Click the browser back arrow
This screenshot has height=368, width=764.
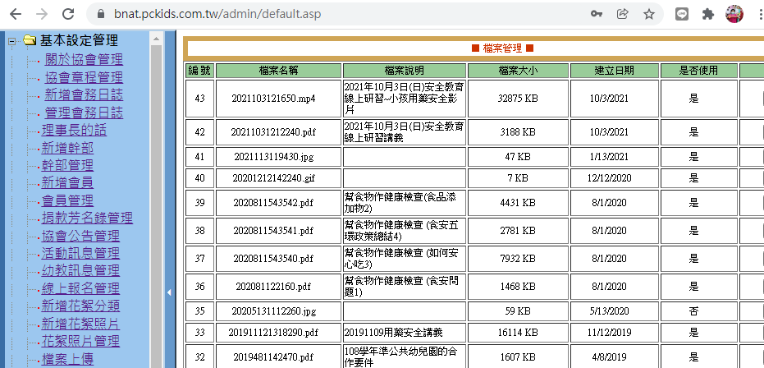(x=16, y=14)
